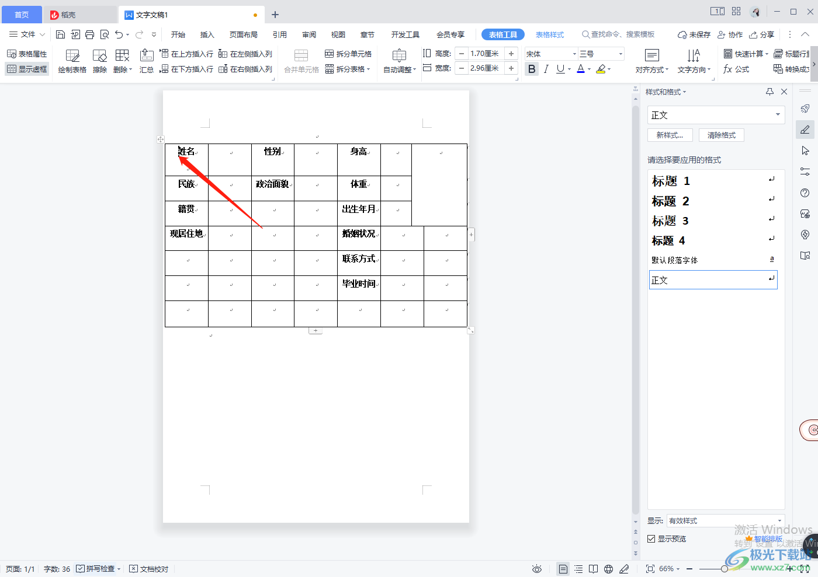
Task: Click the add-row plus below table
Action: point(316,331)
